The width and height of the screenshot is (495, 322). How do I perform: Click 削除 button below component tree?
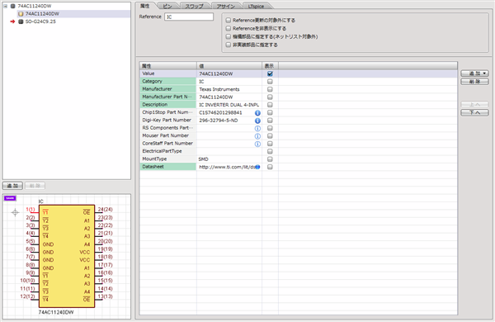(35, 186)
